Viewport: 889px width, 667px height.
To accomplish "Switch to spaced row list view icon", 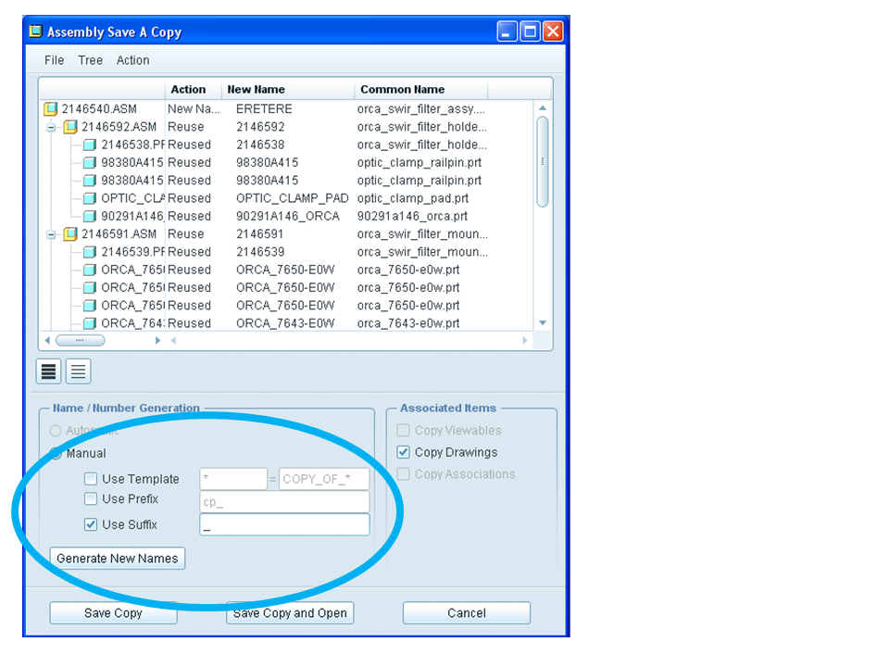I will [78, 371].
